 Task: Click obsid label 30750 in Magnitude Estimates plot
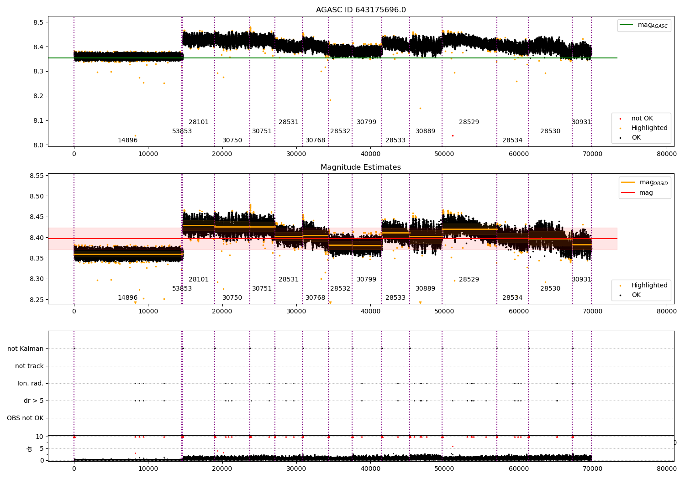(232, 298)
